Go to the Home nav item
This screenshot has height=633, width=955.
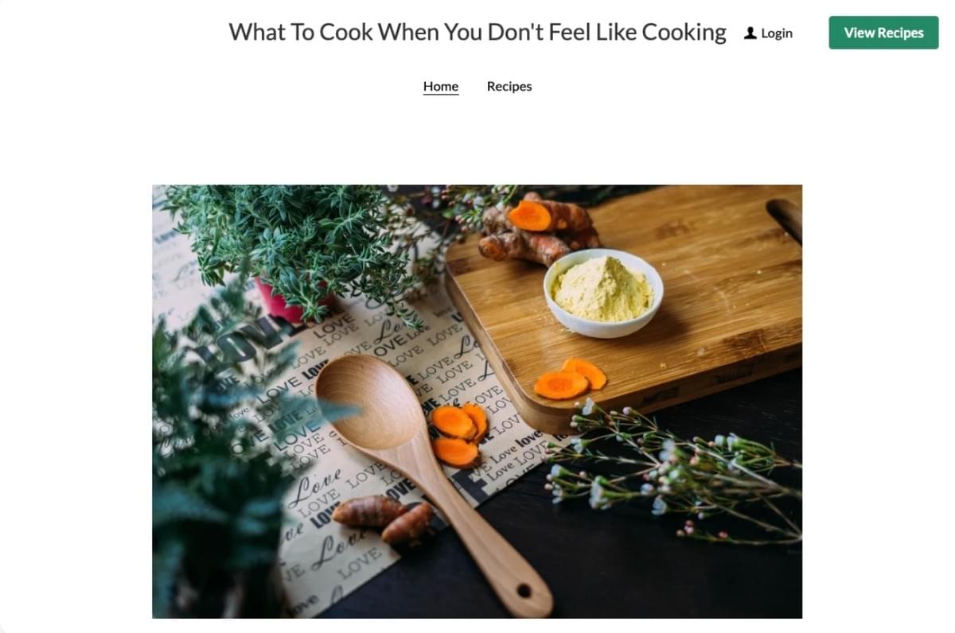pos(441,86)
